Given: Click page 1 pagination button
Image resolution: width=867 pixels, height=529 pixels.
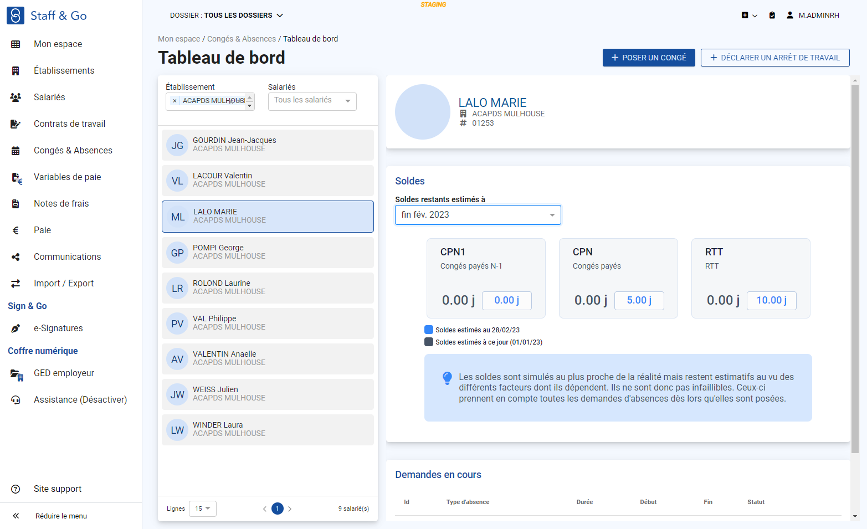Looking at the screenshot, I should (x=278, y=509).
